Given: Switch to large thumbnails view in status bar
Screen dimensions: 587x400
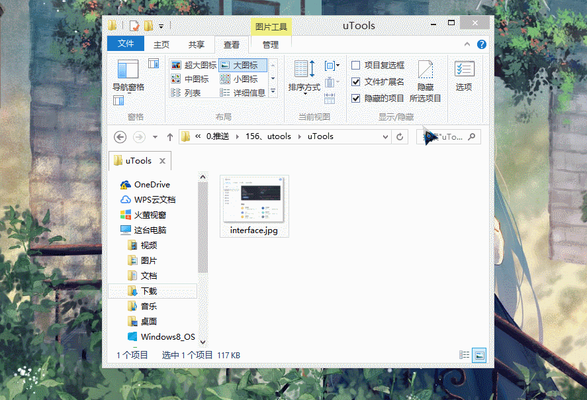Looking at the screenshot, I should (479, 355).
